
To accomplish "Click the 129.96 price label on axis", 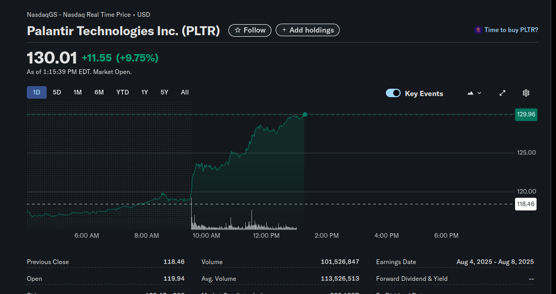I will 526,114.
